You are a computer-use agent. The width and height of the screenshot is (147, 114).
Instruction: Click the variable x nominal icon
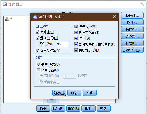pyautogui.click(x=7, y=19)
